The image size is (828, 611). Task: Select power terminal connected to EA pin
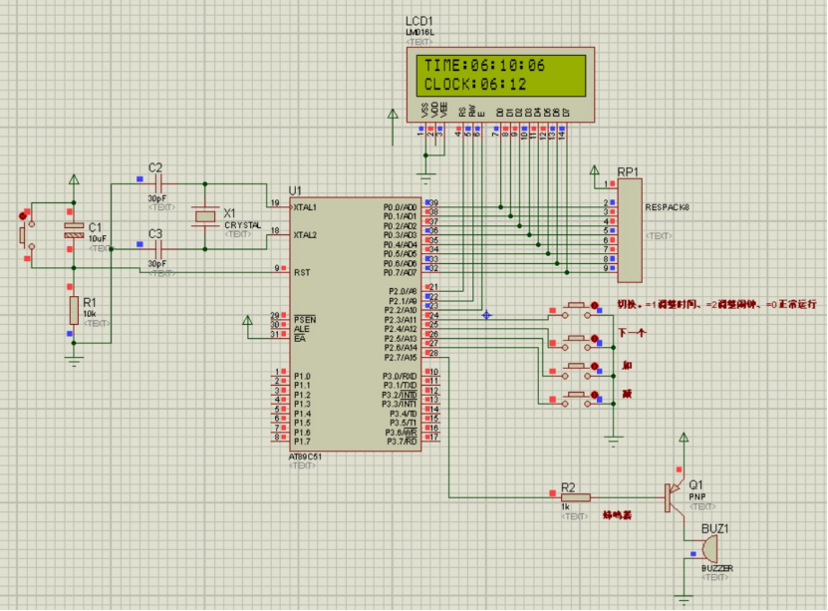coord(247,321)
